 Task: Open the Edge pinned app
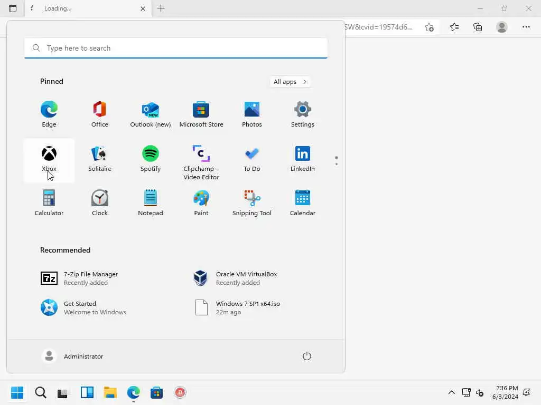coord(49,114)
